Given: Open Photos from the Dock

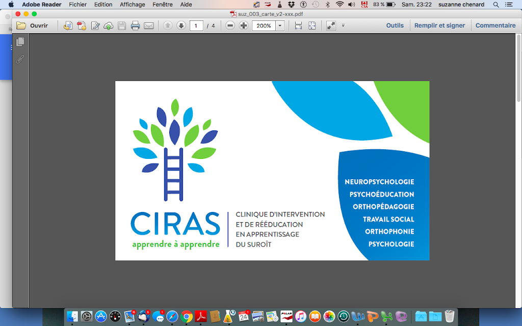Looking at the screenshot, I should point(329,316).
